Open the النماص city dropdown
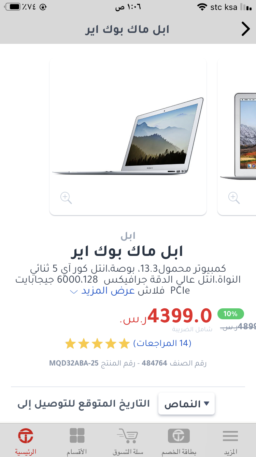The height and width of the screenshot is (457, 256). click(x=186, y=404)
